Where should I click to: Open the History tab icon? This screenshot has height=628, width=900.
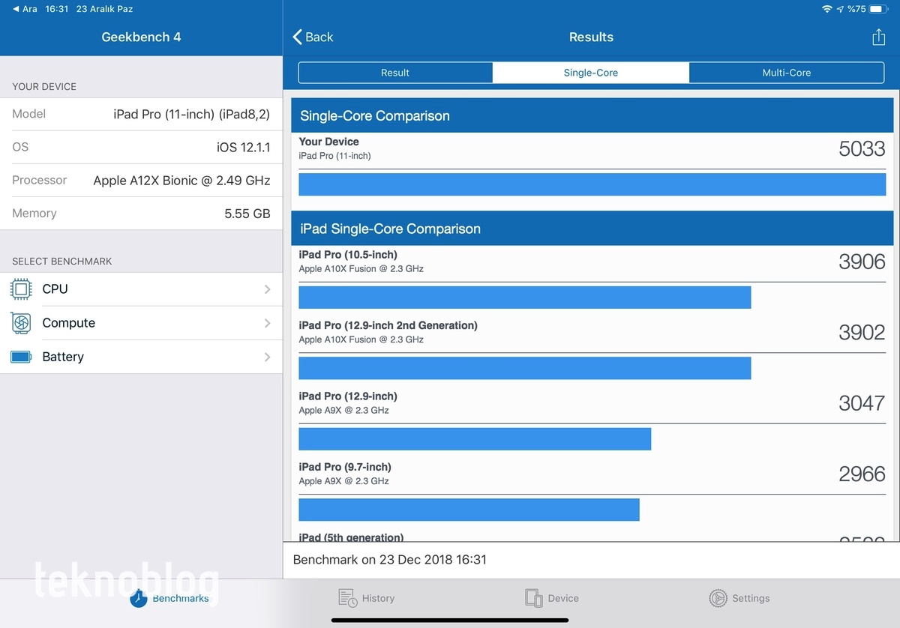click(x=347, y=598)
